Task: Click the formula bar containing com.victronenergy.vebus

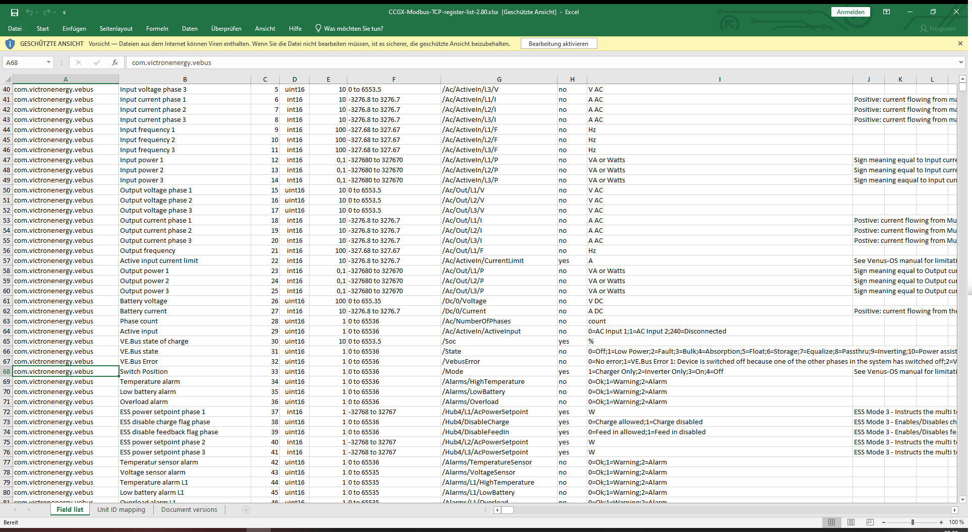Action: click(542, 62)
